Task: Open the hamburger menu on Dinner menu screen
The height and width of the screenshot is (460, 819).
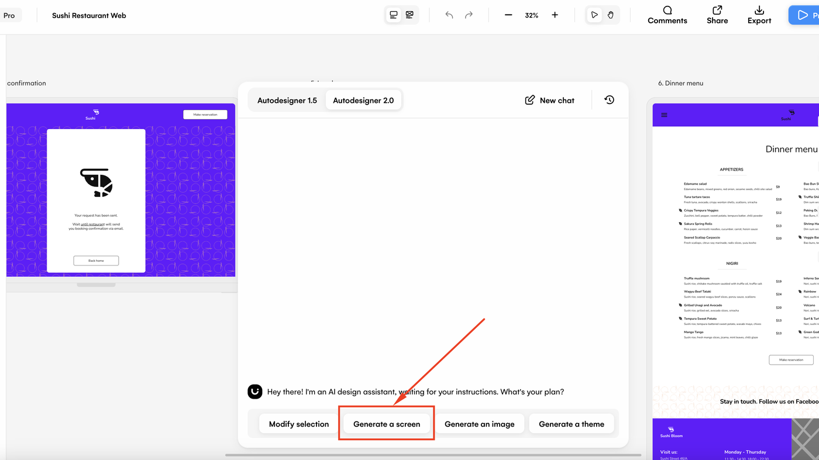Action: 664,115
